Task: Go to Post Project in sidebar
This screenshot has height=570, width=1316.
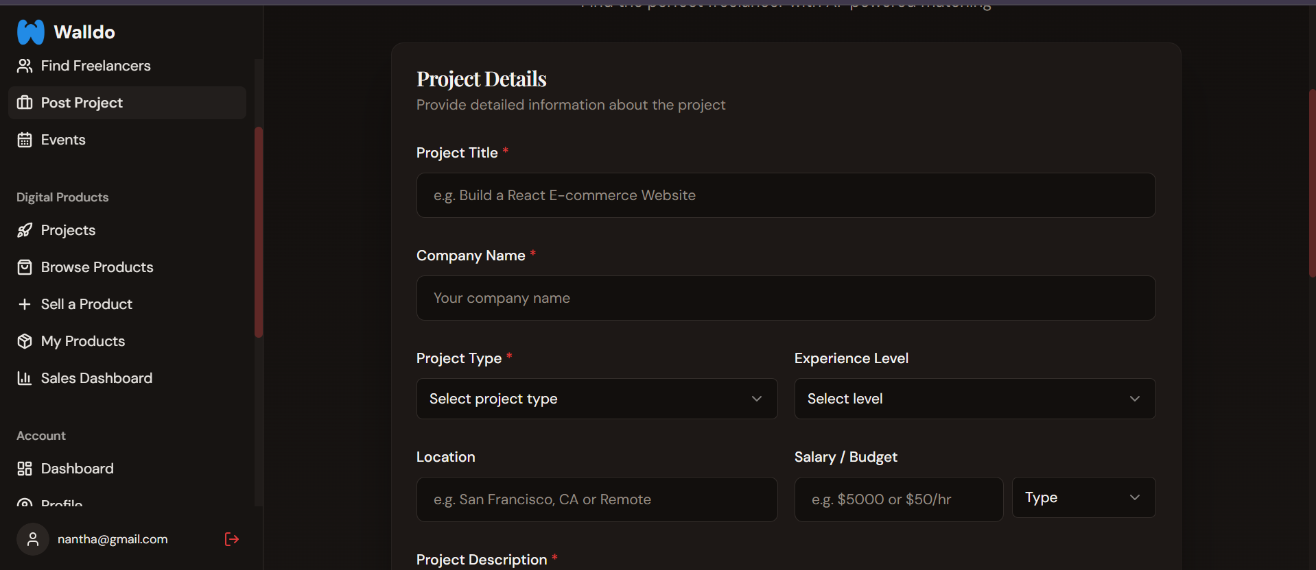Action: point(127,103)
